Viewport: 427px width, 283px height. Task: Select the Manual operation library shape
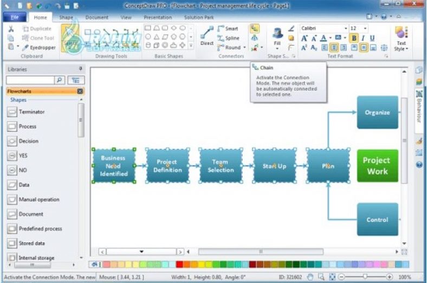pos(33,200)
